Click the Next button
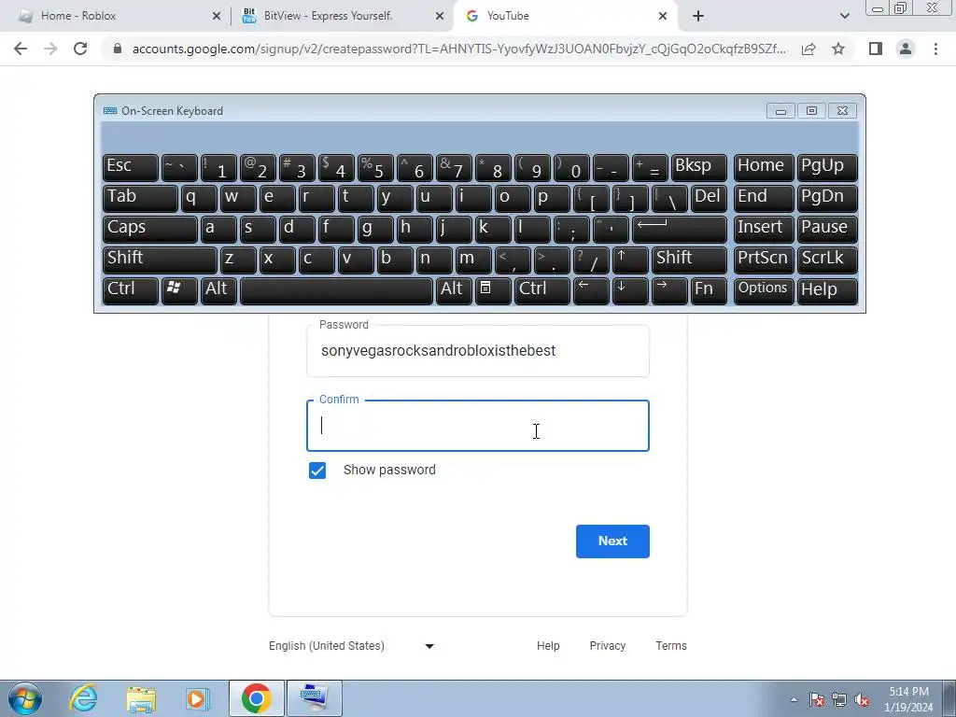Screen dimensions: 956x717 pos(612,541)
